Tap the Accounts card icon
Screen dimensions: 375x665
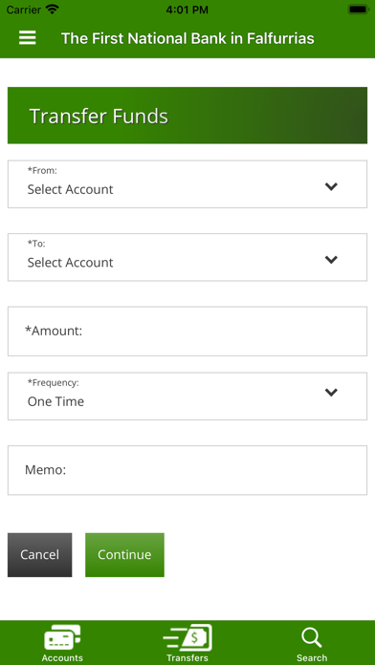pyautogui.click(x=62, y=637)
